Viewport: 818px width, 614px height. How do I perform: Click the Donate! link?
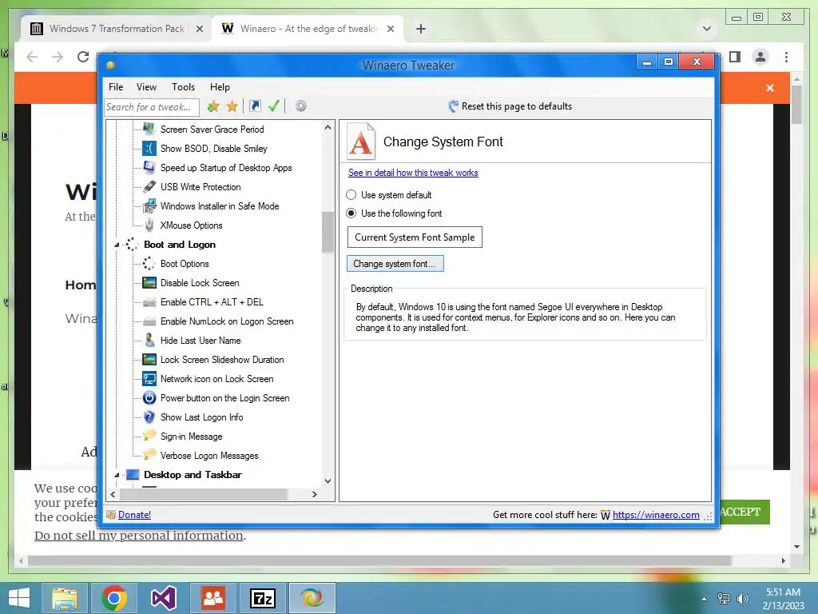[x=134, y=515]
